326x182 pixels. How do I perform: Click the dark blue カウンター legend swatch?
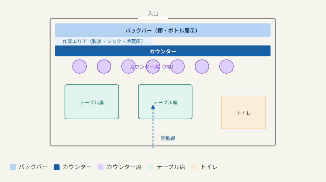(x=56, y=167)
